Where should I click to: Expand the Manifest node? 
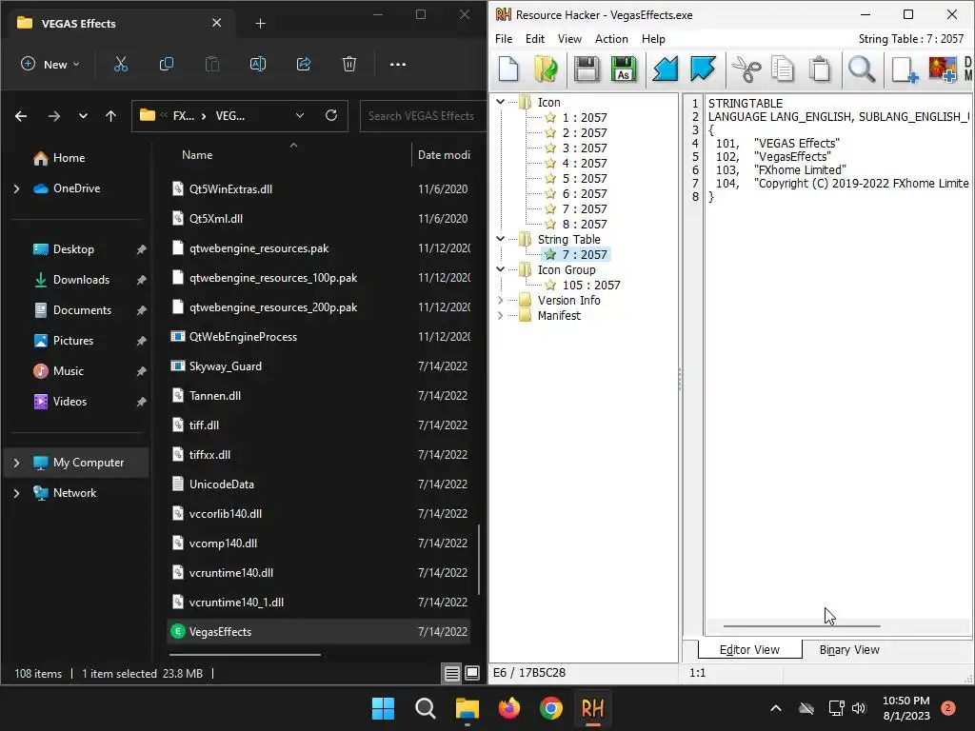click(500, 315)
